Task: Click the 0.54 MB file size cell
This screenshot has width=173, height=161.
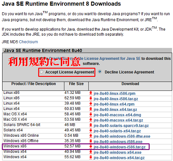Action: click(71, 136)
